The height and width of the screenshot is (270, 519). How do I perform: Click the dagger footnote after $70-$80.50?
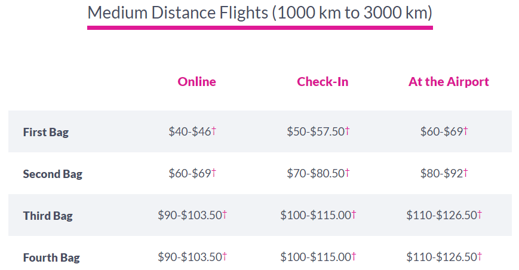[347, 173]
